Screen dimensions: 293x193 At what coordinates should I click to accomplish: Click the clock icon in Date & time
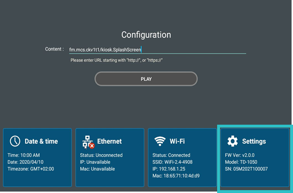tap(15, 141)
